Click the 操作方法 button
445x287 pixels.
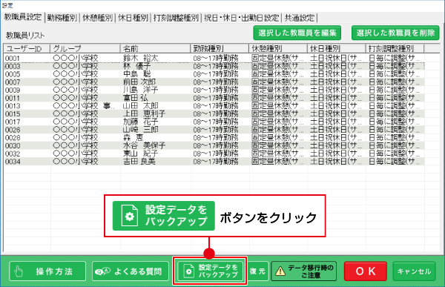[47, 271]
